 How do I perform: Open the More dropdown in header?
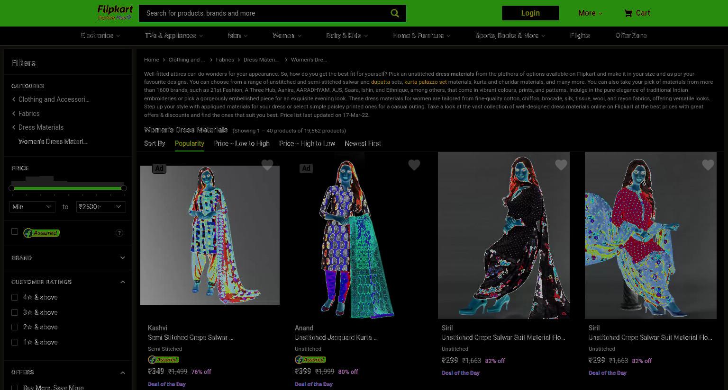pyautogui.click(x=590, y=13)
